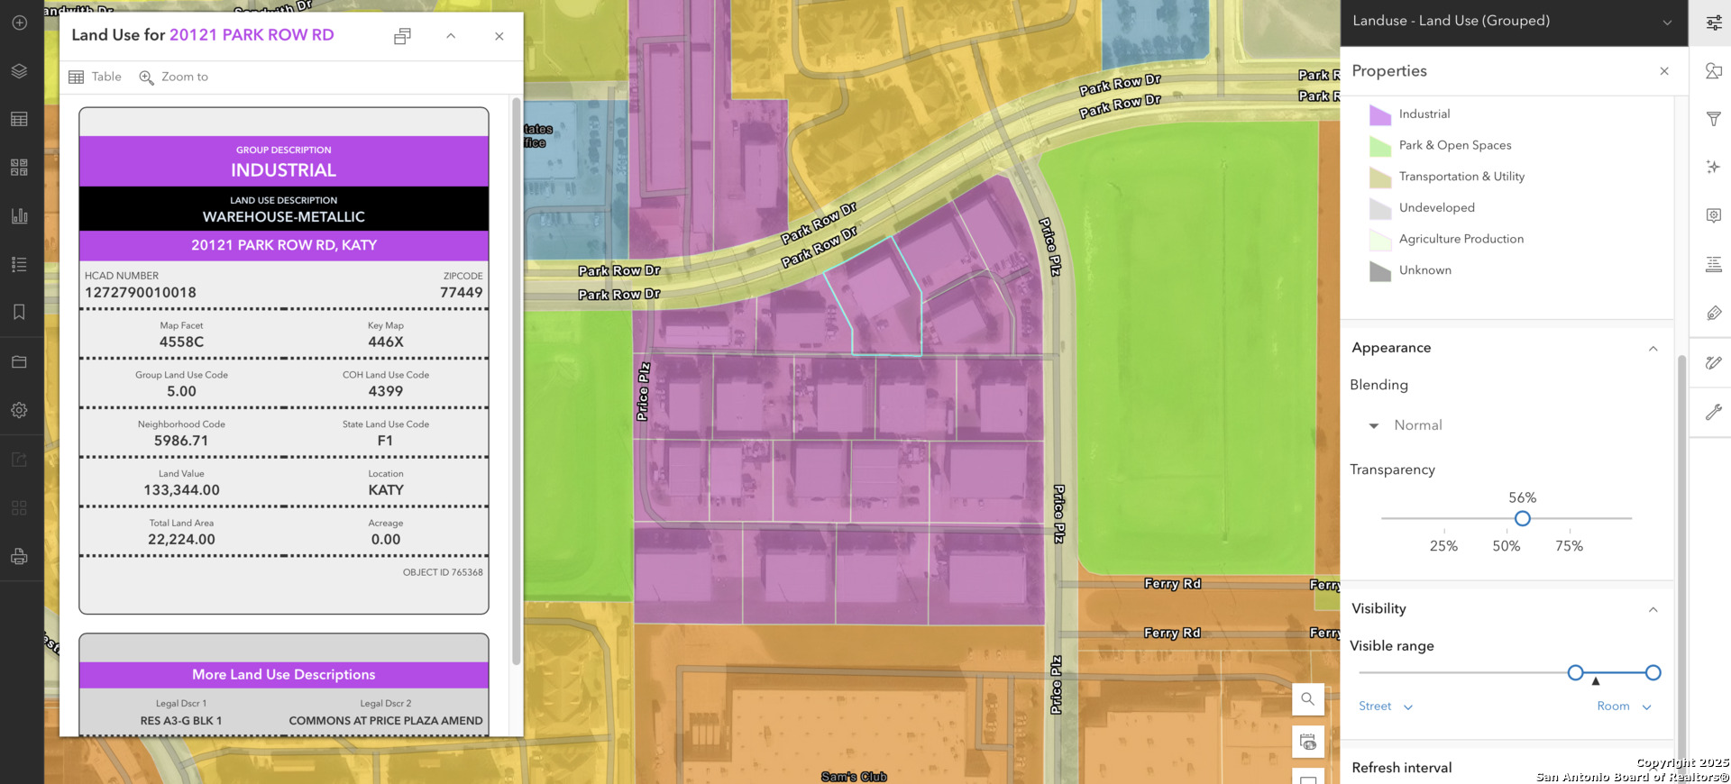
Task: Dock the Land Use popup window
Action: click(402, 36)
